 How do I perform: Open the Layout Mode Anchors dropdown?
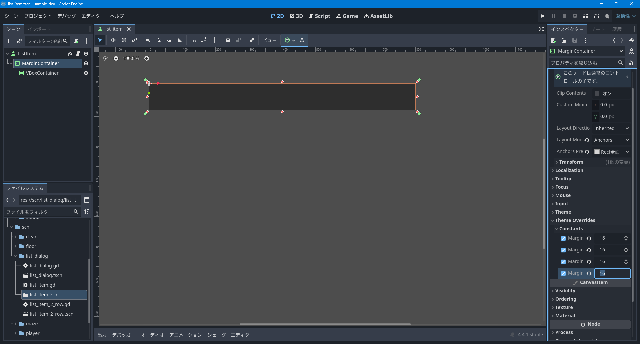click(x=611, y=140)
